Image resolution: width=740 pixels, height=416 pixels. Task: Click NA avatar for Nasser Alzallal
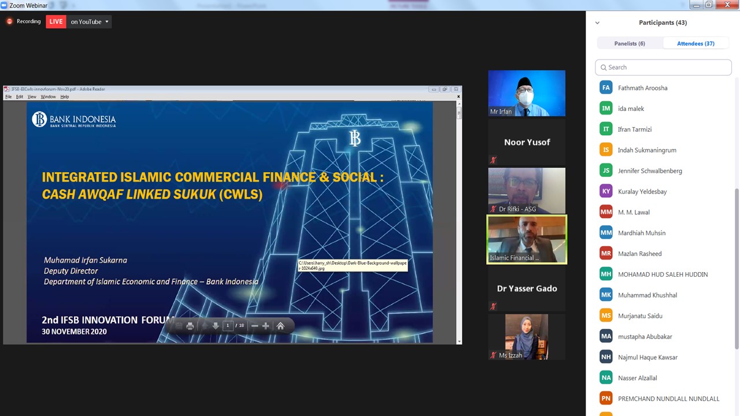pos(606,378)
